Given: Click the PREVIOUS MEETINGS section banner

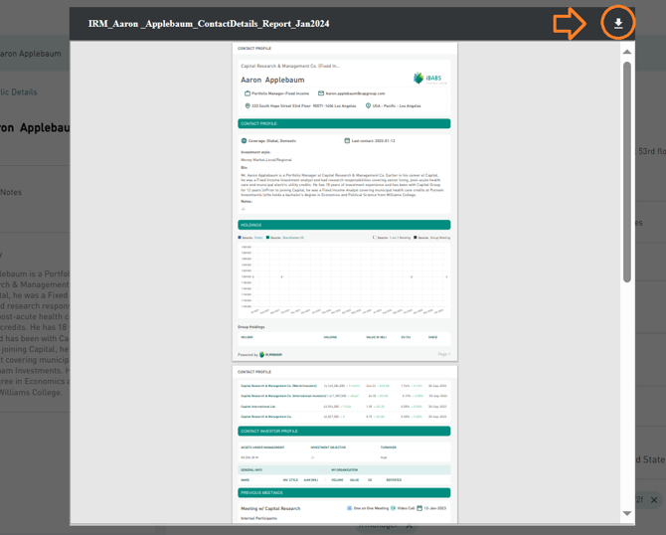Looking at the screenshot, I should click(x=344, y=492).
